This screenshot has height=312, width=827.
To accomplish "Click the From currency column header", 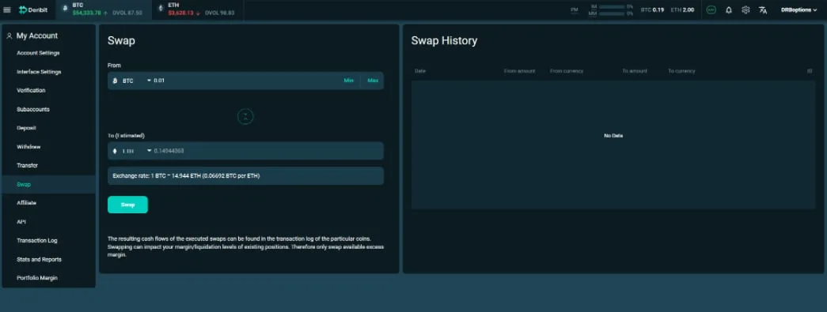I will (x=567, y=71).
